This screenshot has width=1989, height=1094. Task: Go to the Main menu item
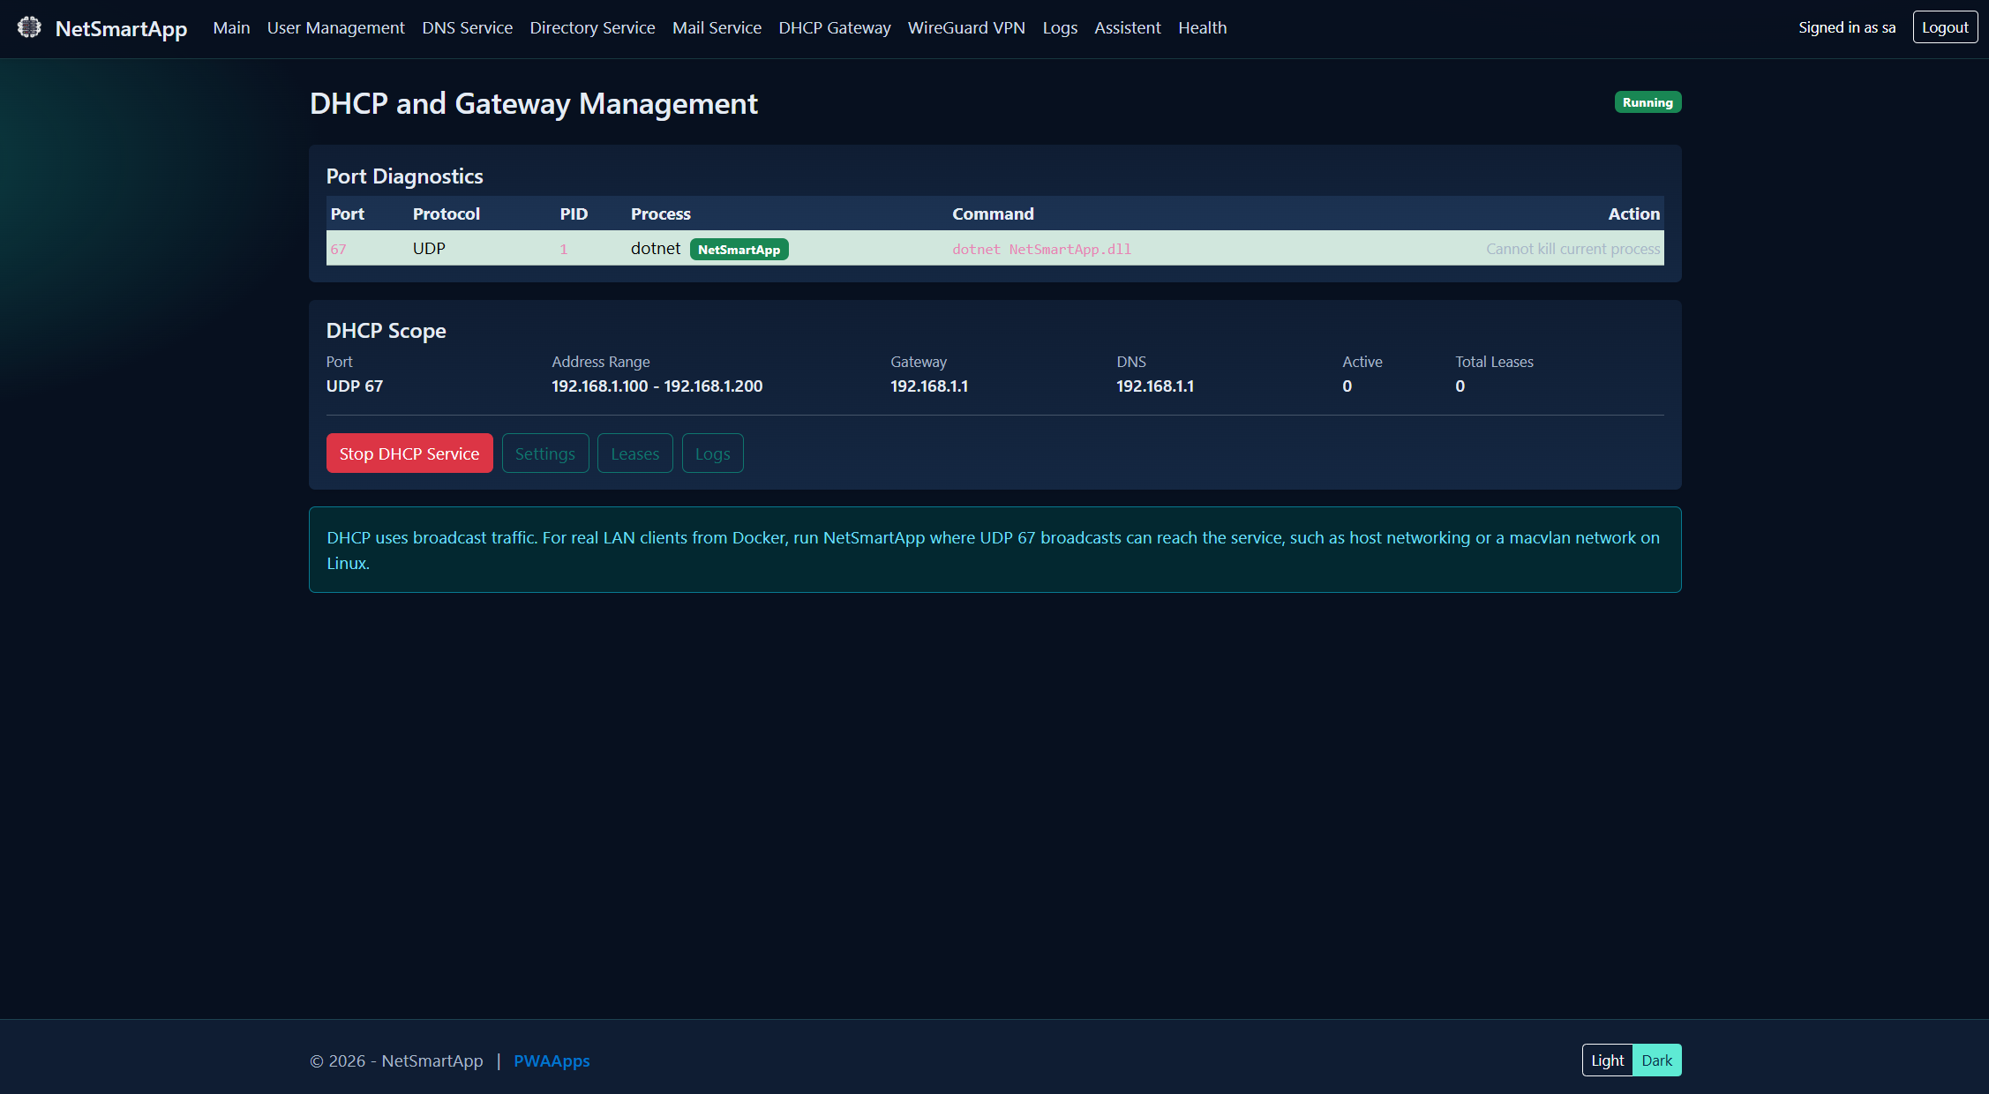coord(231,27)
